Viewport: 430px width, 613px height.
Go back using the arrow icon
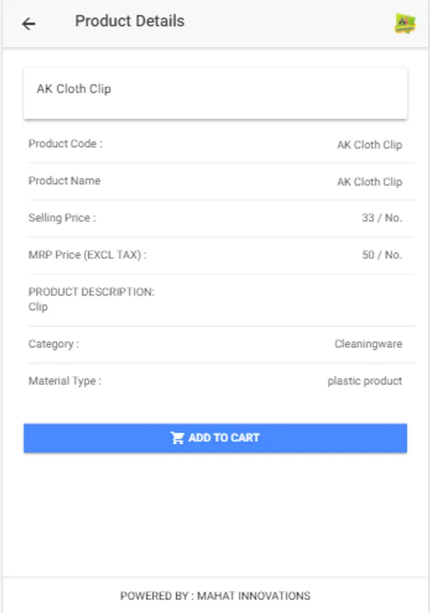pyautogui.click(x=28, y=24)
